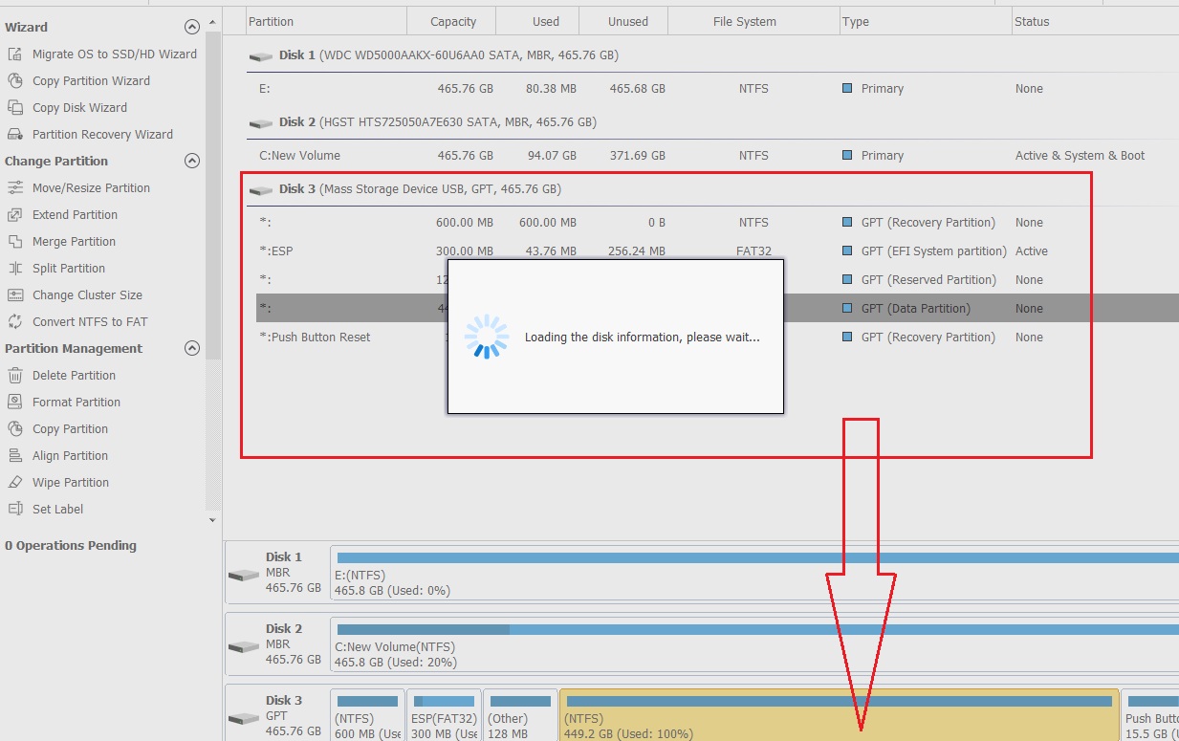Collapse the Change Partition section
1179x741 pixels.
coord(192,162)
